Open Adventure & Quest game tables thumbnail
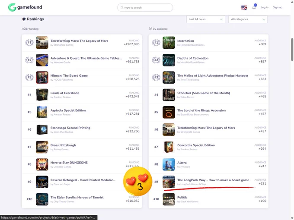This screenshot has height=220, width=294. tap(42, 60)
